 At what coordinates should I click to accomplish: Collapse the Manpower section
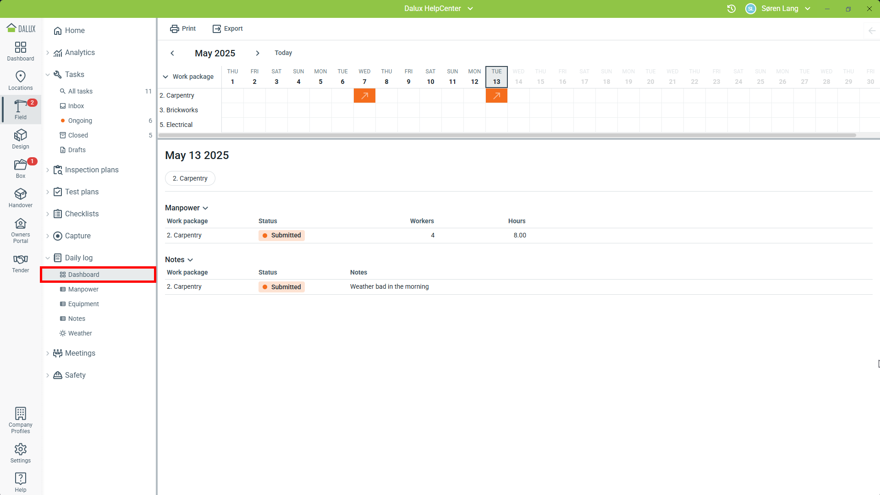[205, 208]
